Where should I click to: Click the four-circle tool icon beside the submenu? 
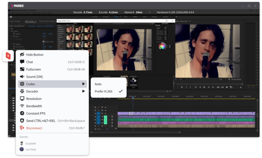134,81
